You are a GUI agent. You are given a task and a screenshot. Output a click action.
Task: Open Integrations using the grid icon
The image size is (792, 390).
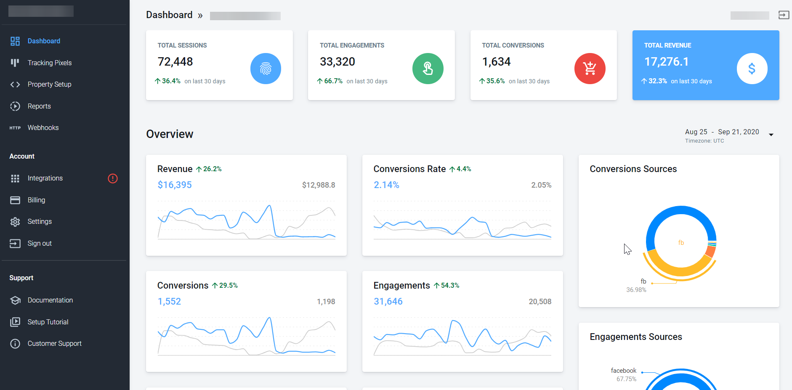(x=15, y=178)
